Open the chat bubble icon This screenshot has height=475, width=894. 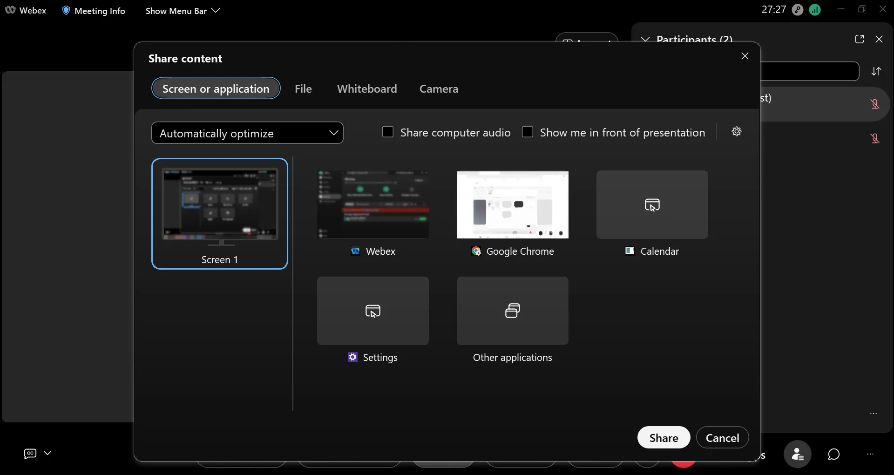(x=833, y=454)
